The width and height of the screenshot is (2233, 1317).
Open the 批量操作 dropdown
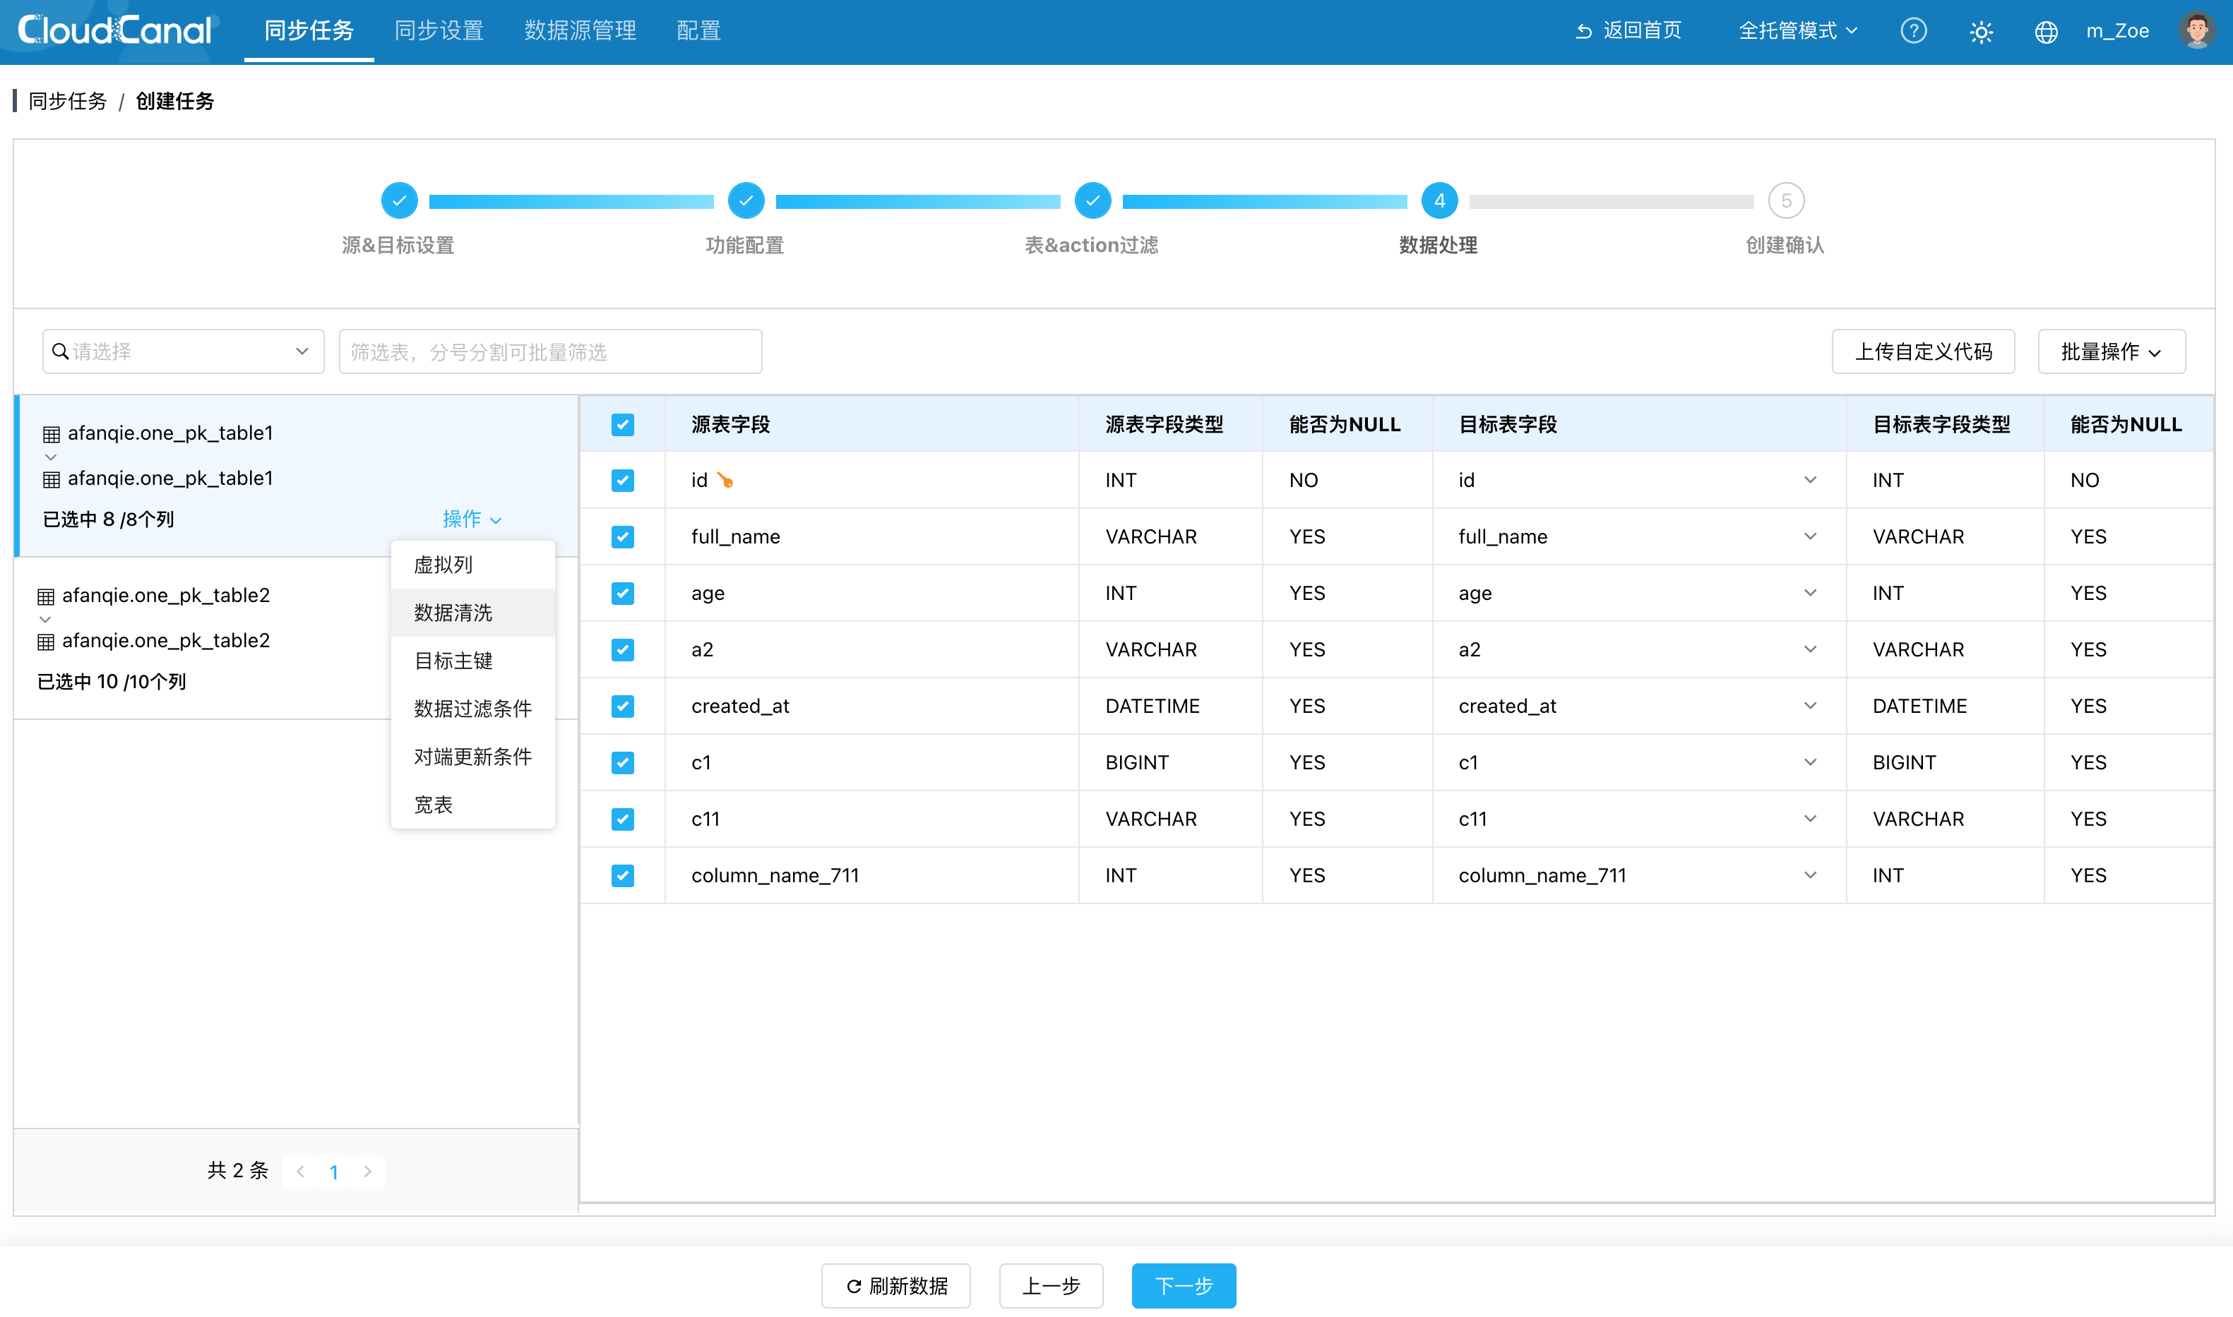click(x=2110, y=351)
